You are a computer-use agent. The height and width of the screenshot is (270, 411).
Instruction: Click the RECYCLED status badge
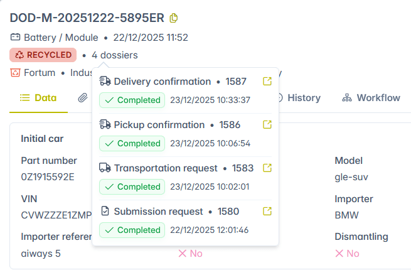tap(43, 55)
